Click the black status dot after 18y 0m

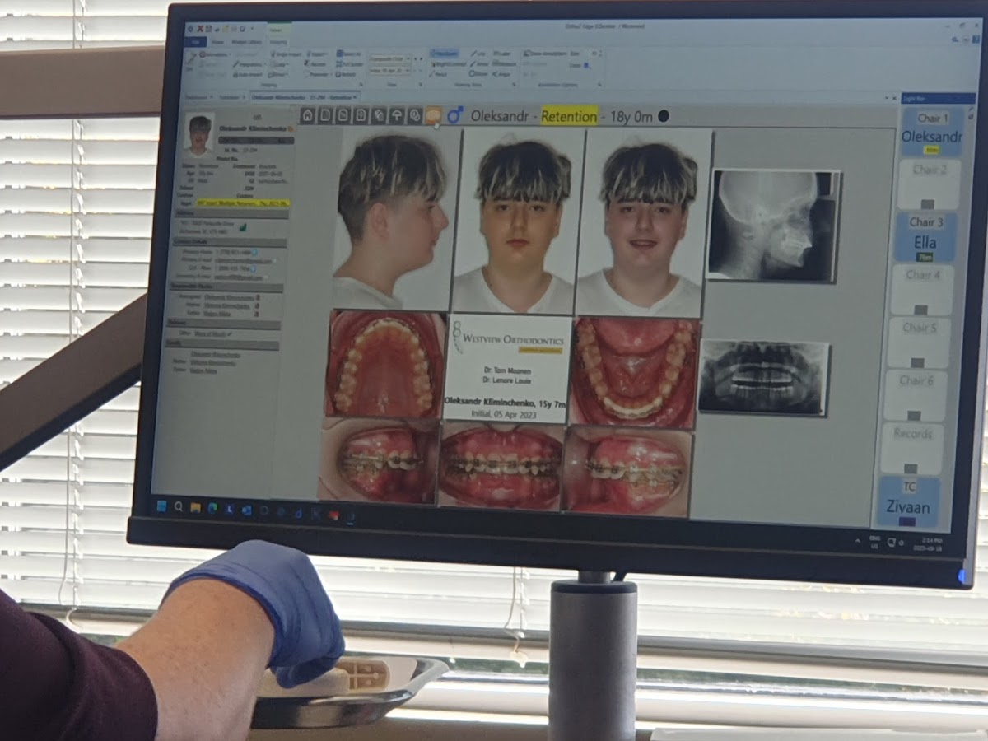coord(664,117)
